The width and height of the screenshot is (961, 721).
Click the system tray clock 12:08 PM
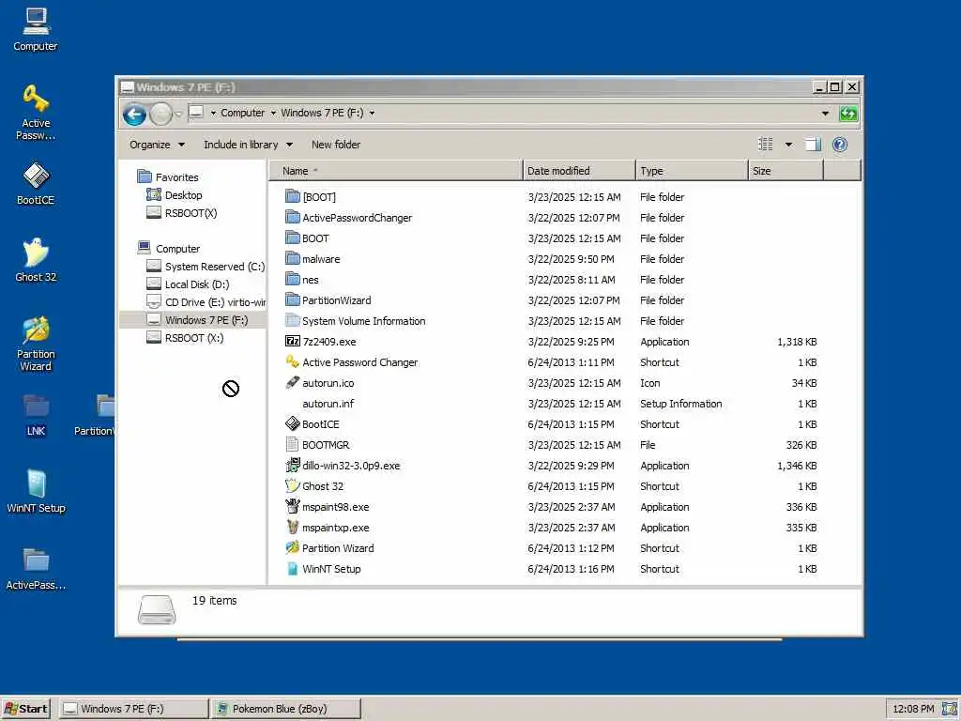point(913,709)
